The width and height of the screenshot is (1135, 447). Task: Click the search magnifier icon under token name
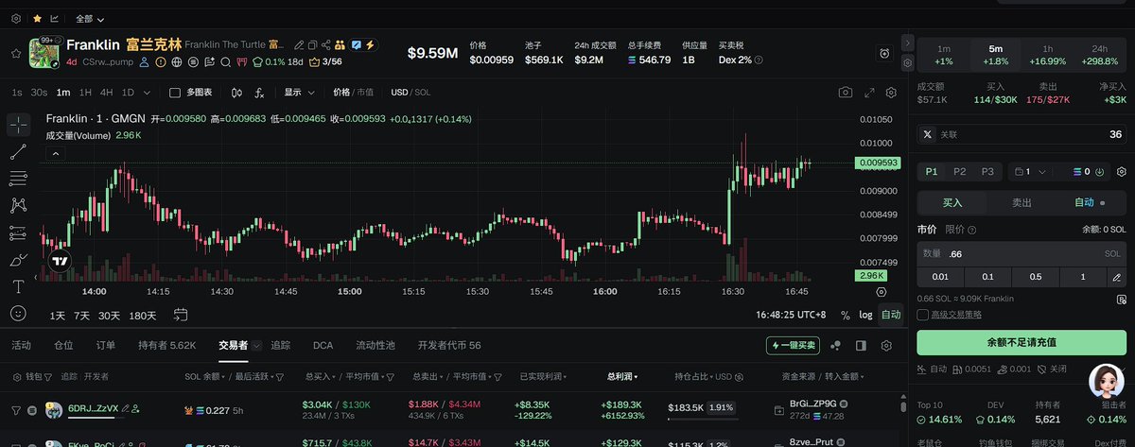[224, 62]
